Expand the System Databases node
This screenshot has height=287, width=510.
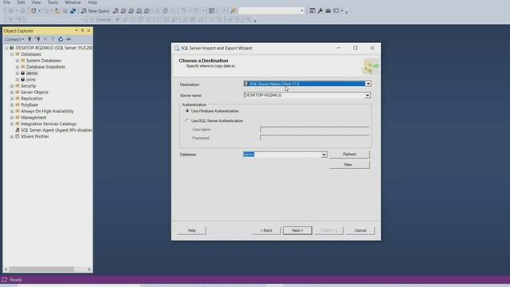pyautogui.click(x=18, y=61)
